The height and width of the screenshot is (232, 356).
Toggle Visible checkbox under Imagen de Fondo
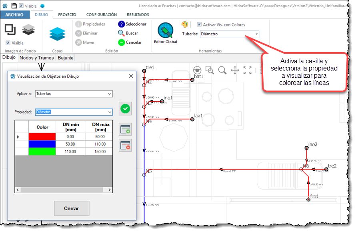[8, 43]
